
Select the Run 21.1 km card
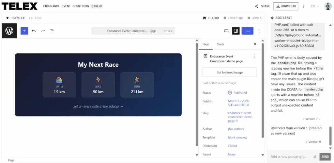(137, 85)
